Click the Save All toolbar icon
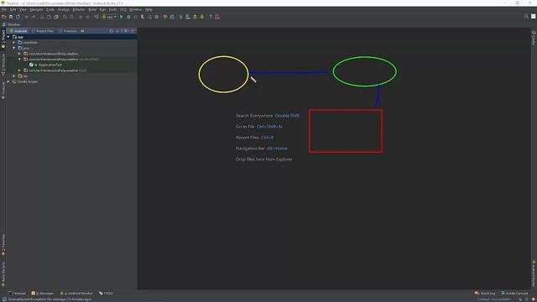The width and height of the screenshot is (537, 302). (11, 17)
